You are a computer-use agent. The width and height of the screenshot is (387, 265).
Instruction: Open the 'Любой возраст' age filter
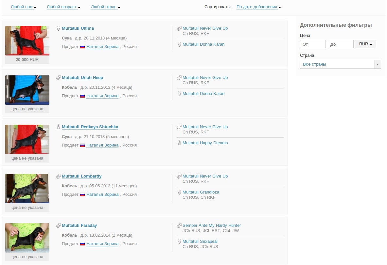point(64,7)
